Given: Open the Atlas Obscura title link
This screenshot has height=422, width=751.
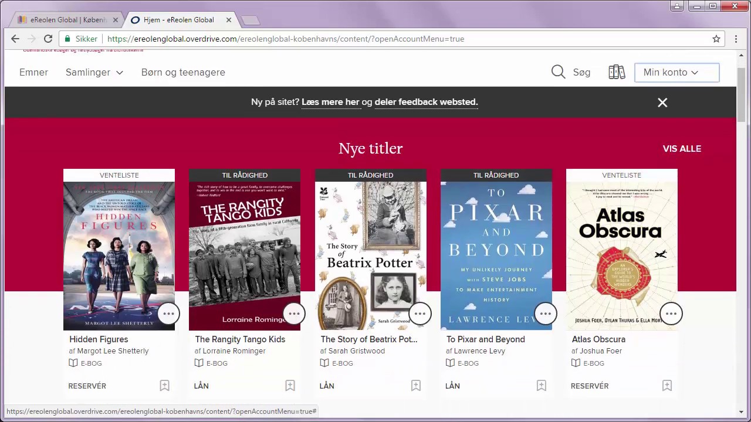Looking at the screenshot, I should point(598,339).
